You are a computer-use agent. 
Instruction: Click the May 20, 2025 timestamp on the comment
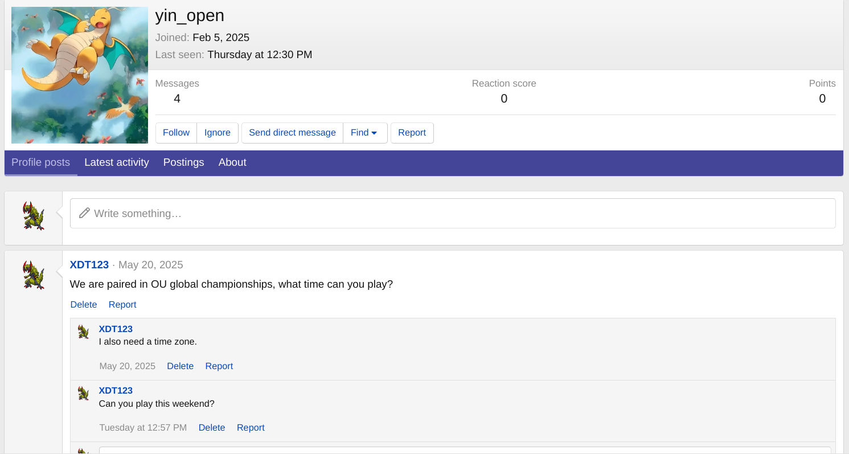[x=127, y=366]
